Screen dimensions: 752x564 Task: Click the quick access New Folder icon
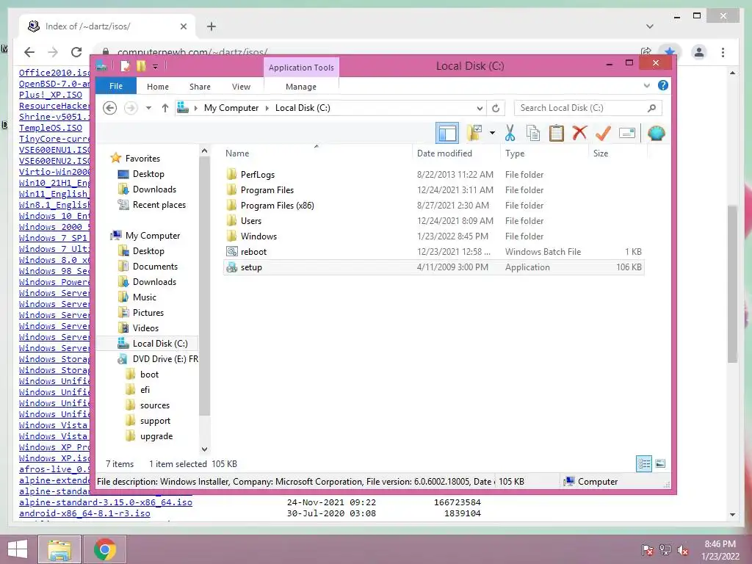pyautogui.click(x=141, y=65)
